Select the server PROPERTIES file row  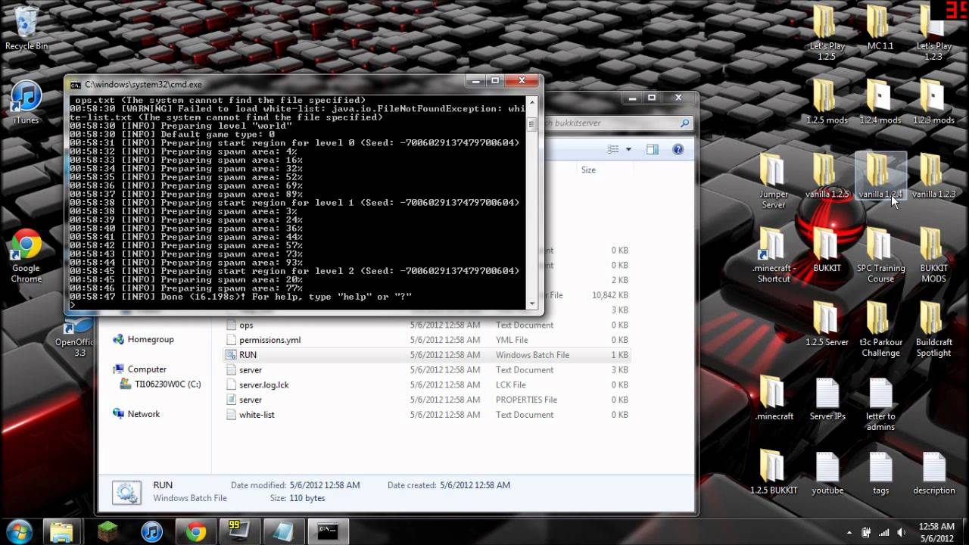426,400
